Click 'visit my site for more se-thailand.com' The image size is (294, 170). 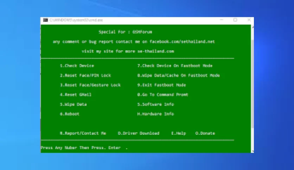(128, 51)
